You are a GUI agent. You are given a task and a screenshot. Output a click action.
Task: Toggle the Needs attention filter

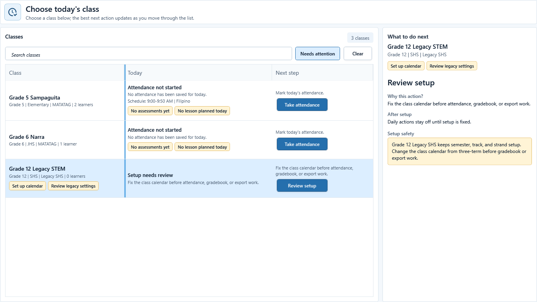point(318,53)
